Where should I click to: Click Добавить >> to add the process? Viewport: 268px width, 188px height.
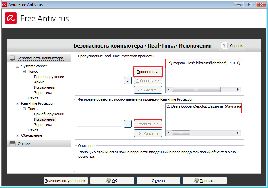click(x=148, y=81)
